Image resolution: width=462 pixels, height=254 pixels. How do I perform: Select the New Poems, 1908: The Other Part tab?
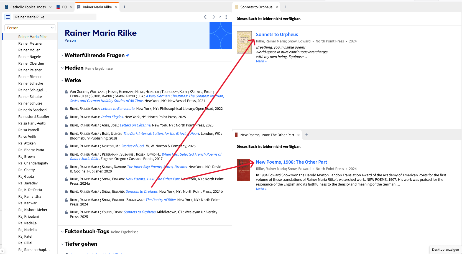pos(267,135)
